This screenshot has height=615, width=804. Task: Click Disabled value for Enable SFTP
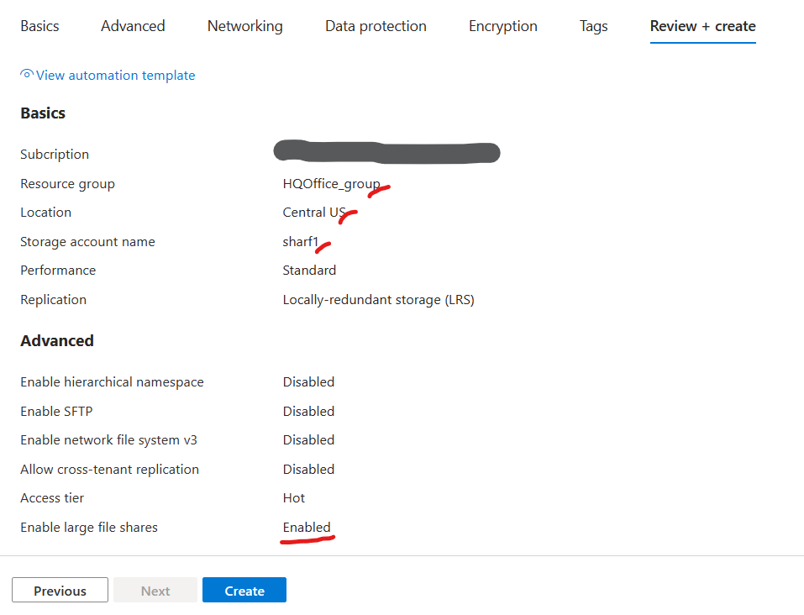tap(308, 412)
